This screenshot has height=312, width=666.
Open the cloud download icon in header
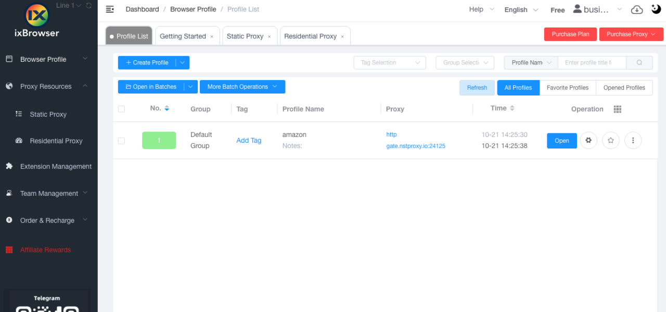636,9
